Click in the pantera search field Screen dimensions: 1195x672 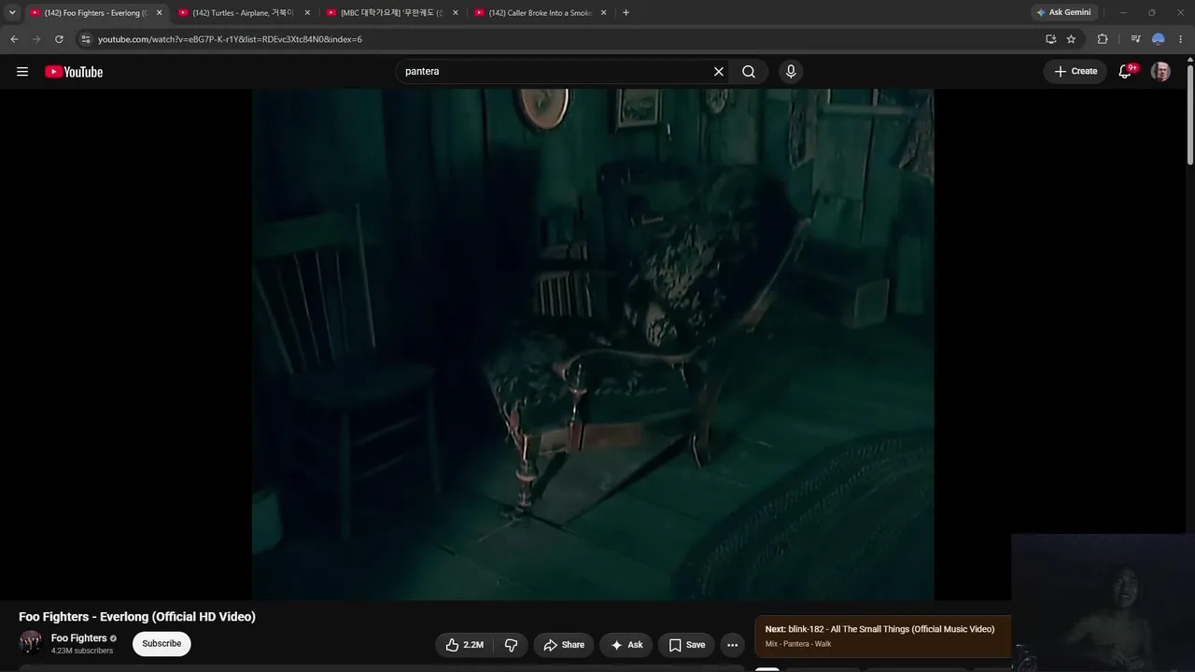[x=555, y=72]
